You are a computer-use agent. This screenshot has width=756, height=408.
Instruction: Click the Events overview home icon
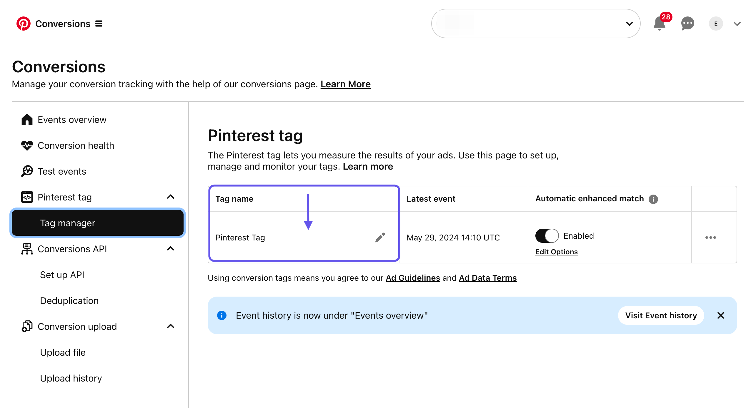[27, 120]
